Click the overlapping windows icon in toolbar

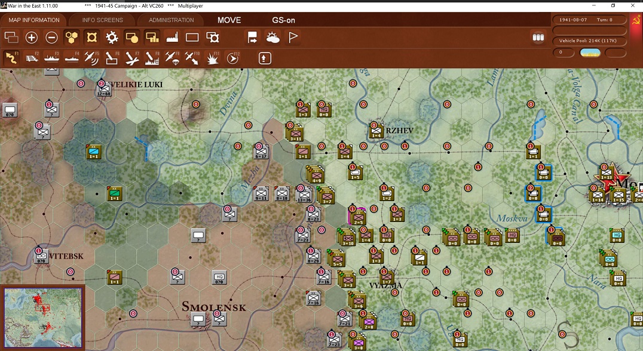tap(11, 38)
